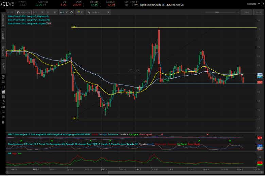Click Light Sweet Crude Oil Futures description
265x176 pixels.
click(162, 5)
